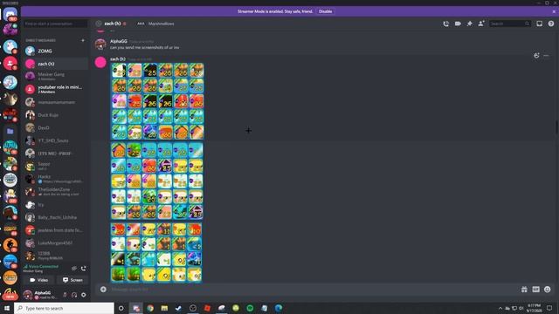Open the emoji picker
Screen dimensions: 559x314
pyautogui.click(x=548, y=290)
